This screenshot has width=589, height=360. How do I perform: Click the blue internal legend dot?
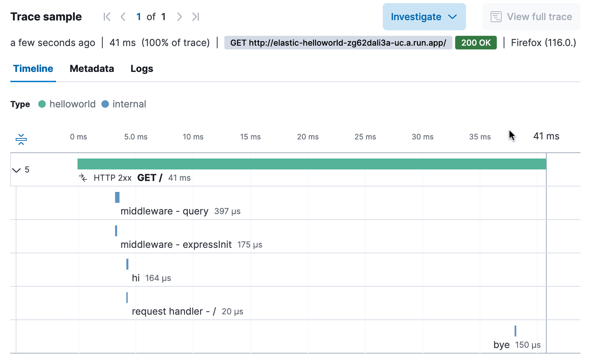pos(105,104)
